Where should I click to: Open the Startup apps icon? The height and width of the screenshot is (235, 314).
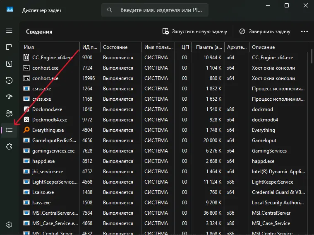[x=9, y=97]
